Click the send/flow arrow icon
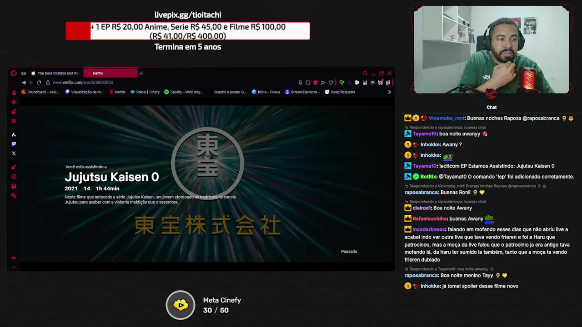This screenshot has width=582, height=327. tap(323, 83)
